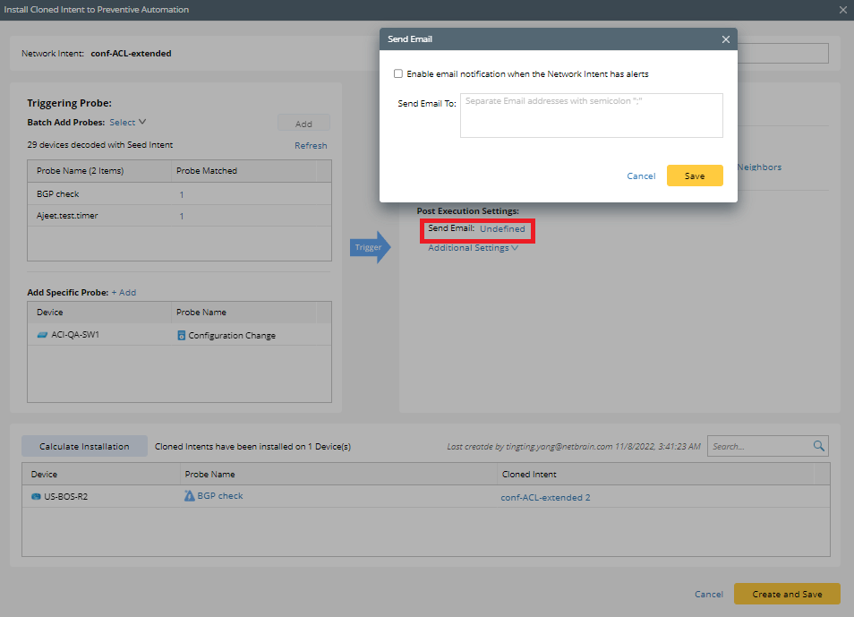Screen dimensions: 854x617
Task: Enable email notification for Network Intent alerts
Action: coord(398,73)
